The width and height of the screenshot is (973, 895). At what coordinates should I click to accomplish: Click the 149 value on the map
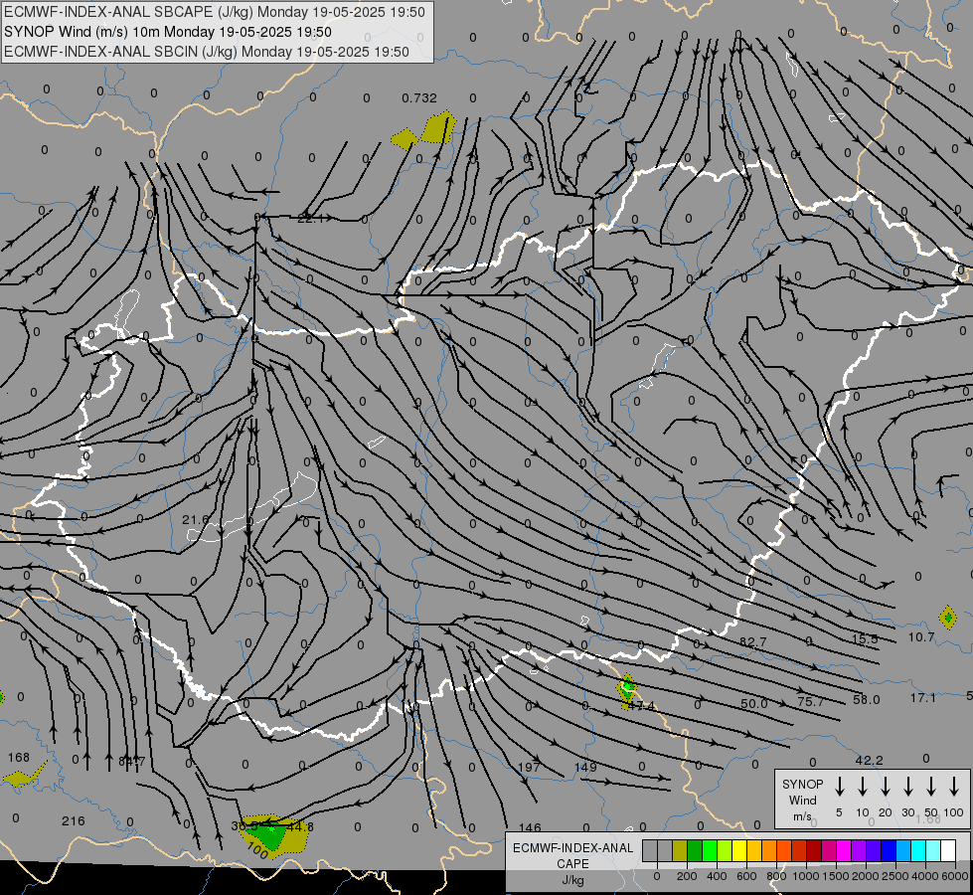[x=585, y=767]
